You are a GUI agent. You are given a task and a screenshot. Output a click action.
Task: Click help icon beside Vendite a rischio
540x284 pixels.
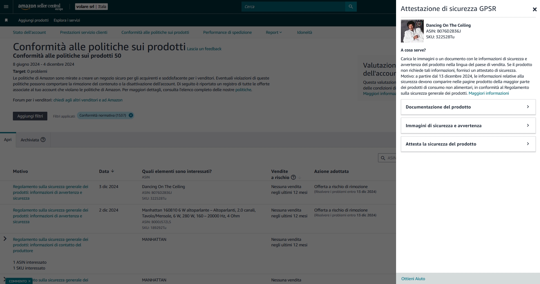[293, 177]
